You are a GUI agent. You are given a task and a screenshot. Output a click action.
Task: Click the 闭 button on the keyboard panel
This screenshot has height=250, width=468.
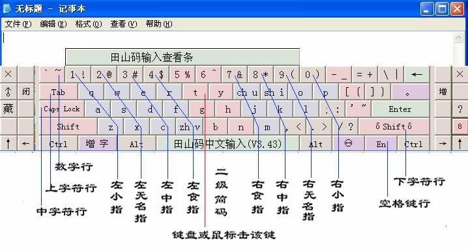point(26,92)
